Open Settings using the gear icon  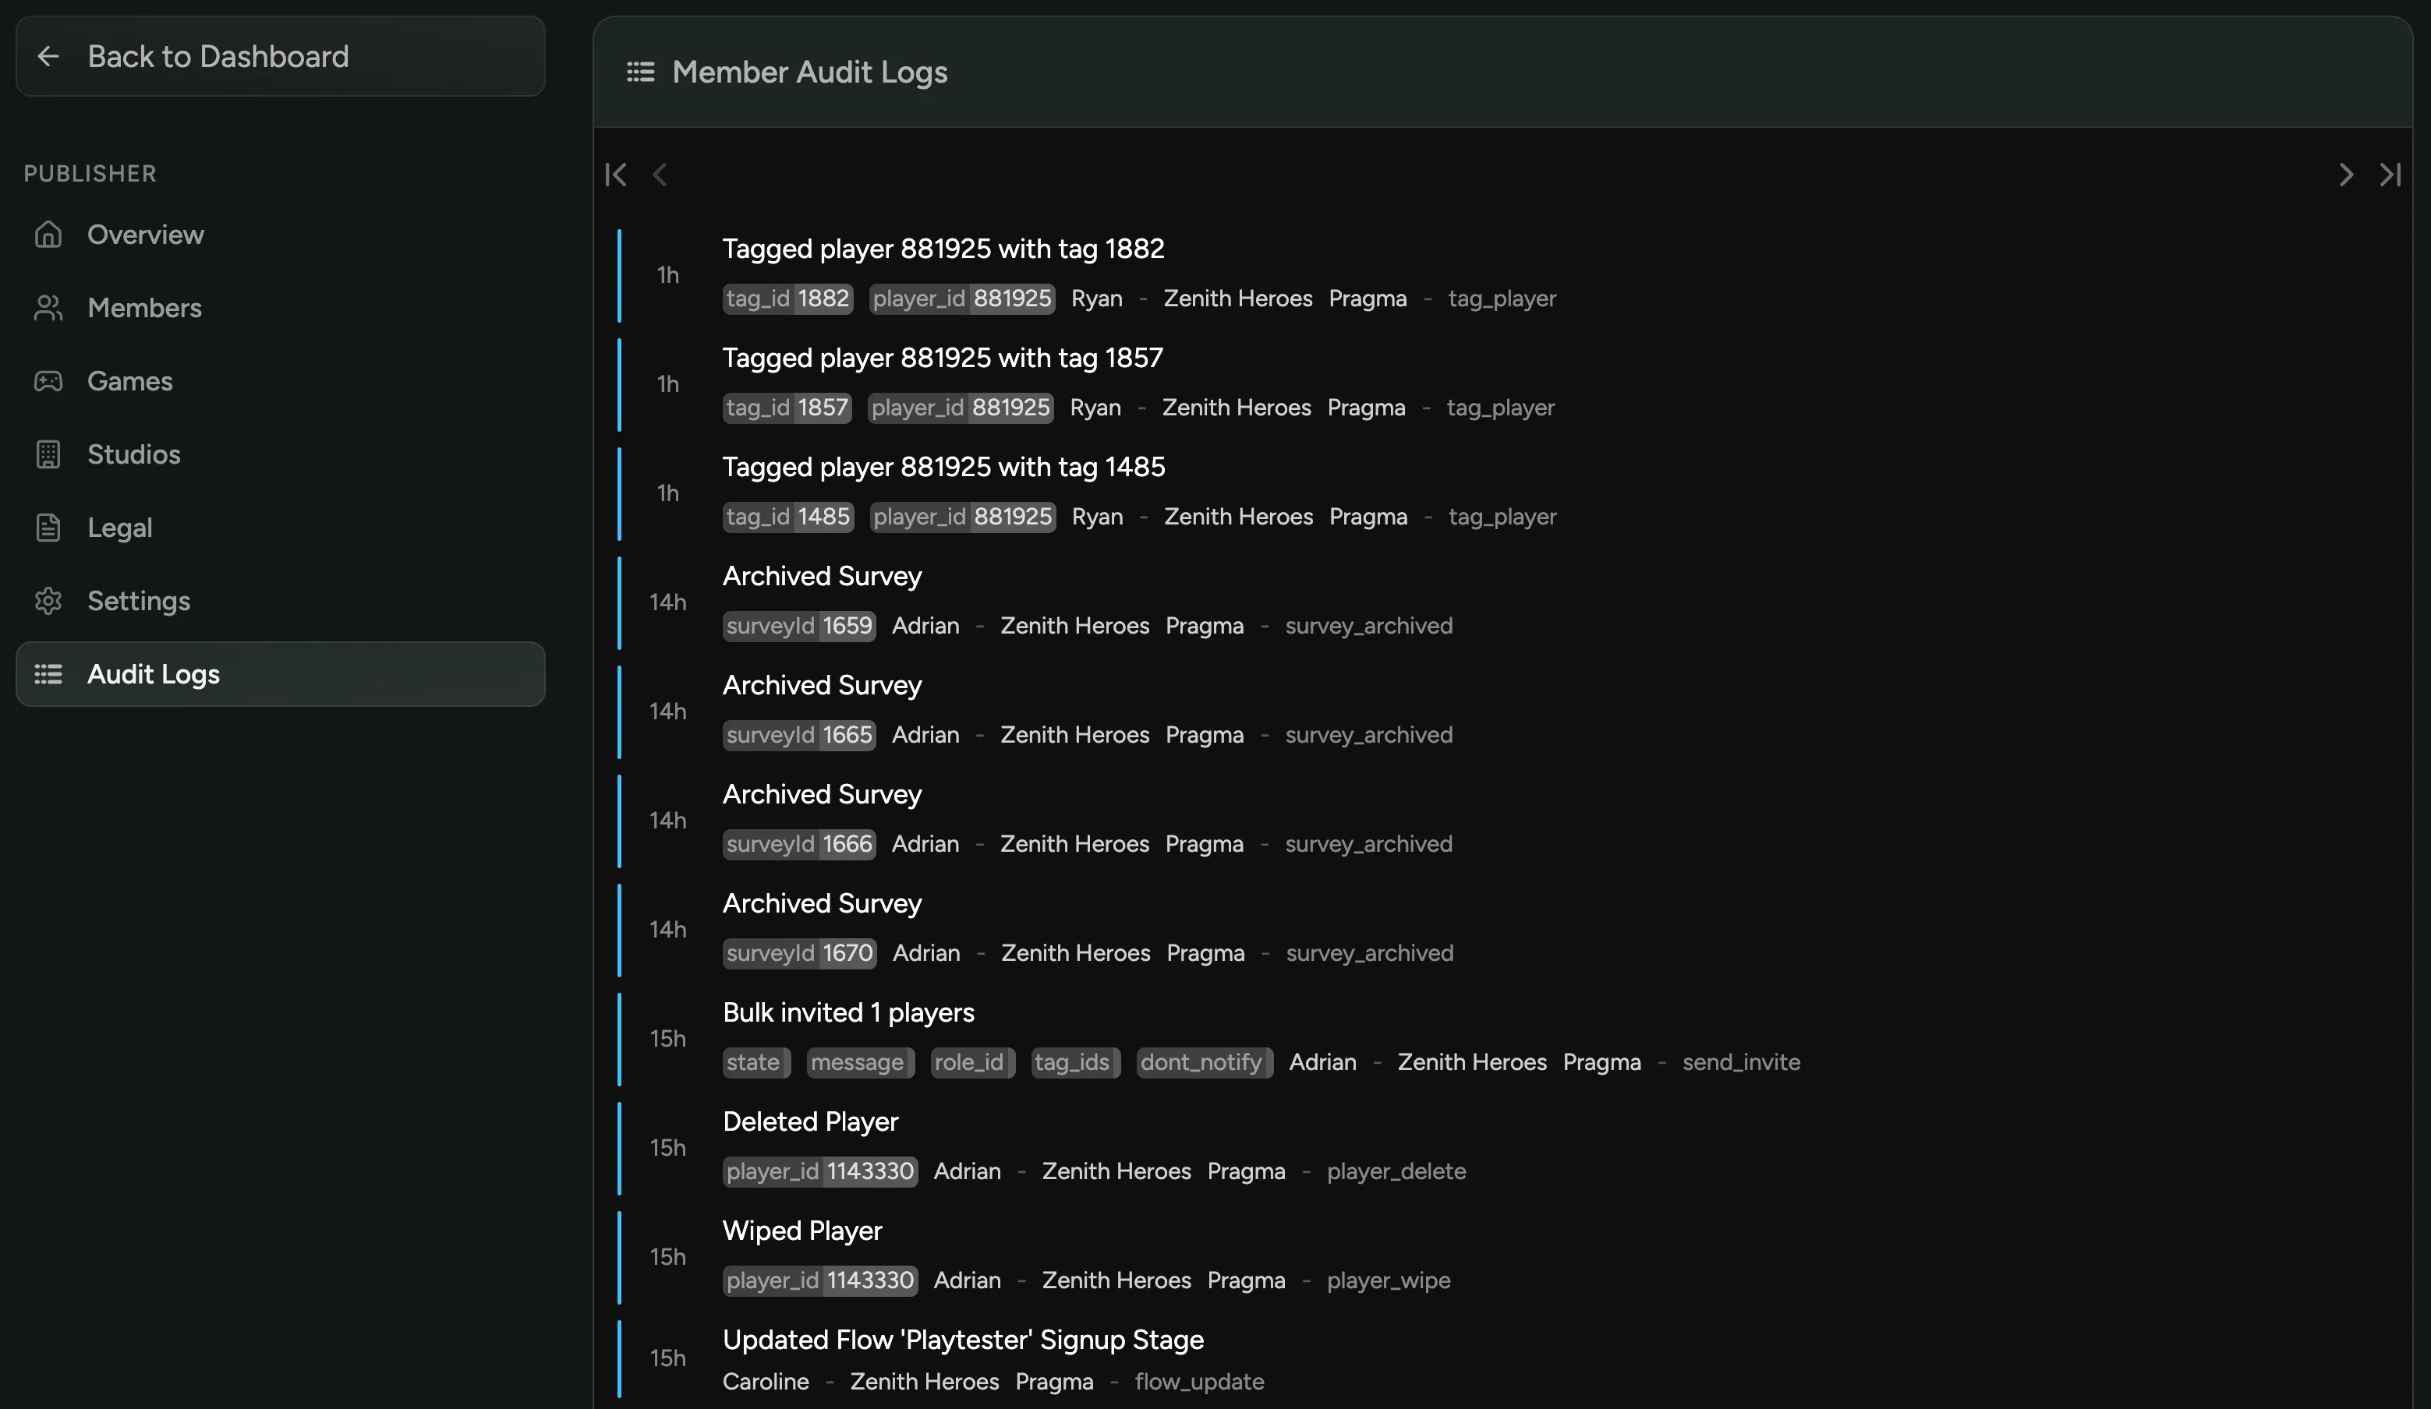pyautogui.click(x=49, y=600)
